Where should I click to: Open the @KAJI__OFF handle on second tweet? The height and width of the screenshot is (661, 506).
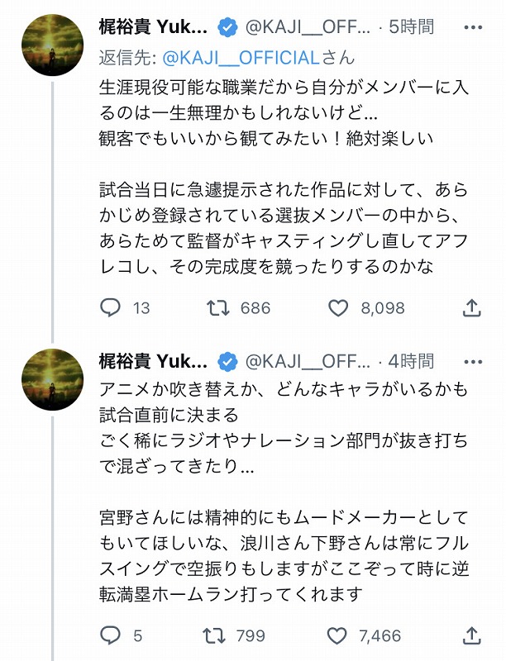(306, 361)
